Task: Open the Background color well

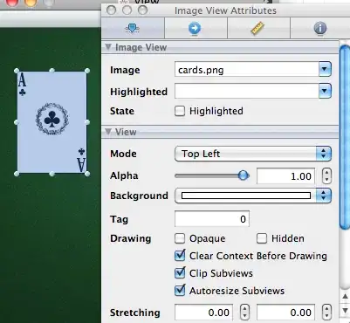Action: pos(246,196)
